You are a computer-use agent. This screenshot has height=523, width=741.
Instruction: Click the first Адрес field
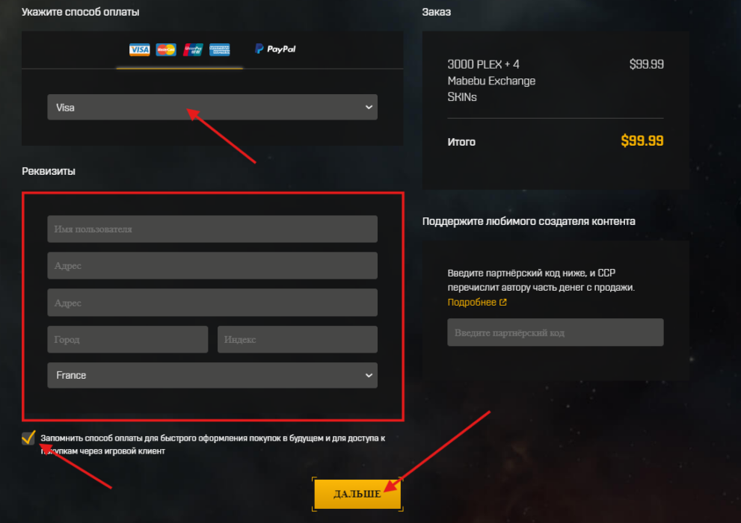click(x=212, y=266)
